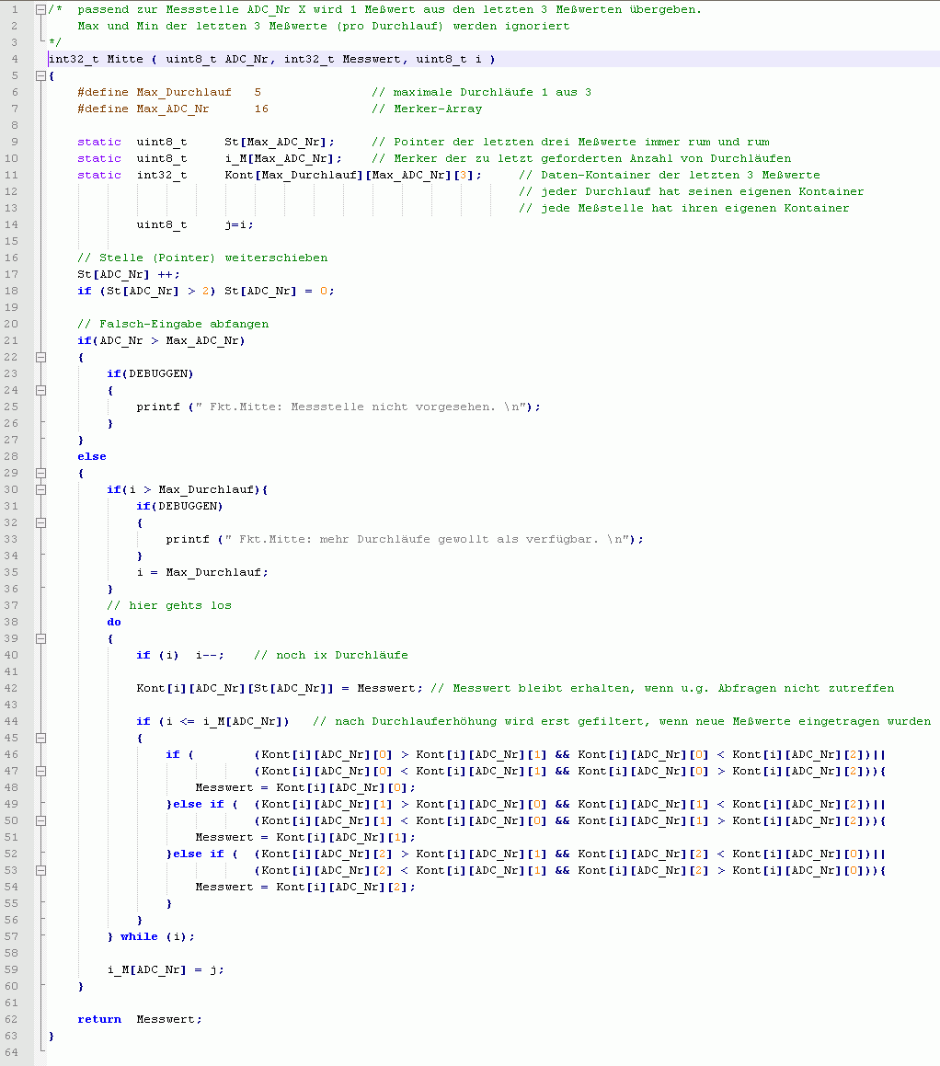Click 'Messwert = Kont[i][ADC_Nr][2];' on line 54
The image size is (940, 1066).
[305, 887]
